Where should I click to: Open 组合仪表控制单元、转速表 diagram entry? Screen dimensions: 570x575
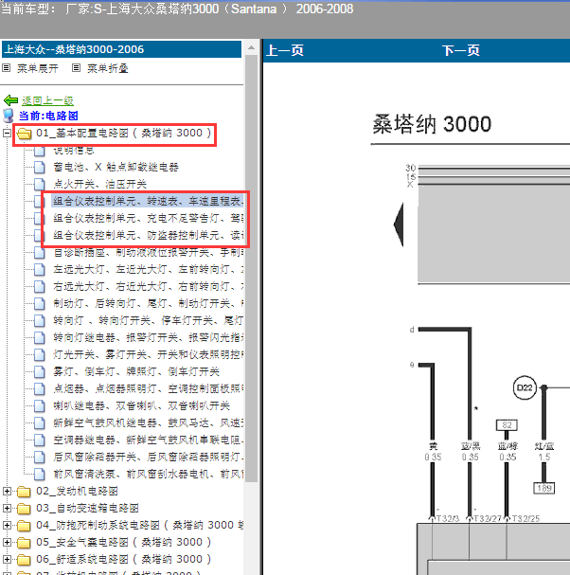point(148,201)
